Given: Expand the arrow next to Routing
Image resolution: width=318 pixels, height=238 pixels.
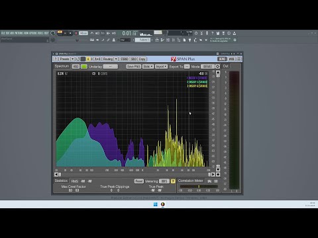Looking at the screenshot, I should tap(116, 59).
